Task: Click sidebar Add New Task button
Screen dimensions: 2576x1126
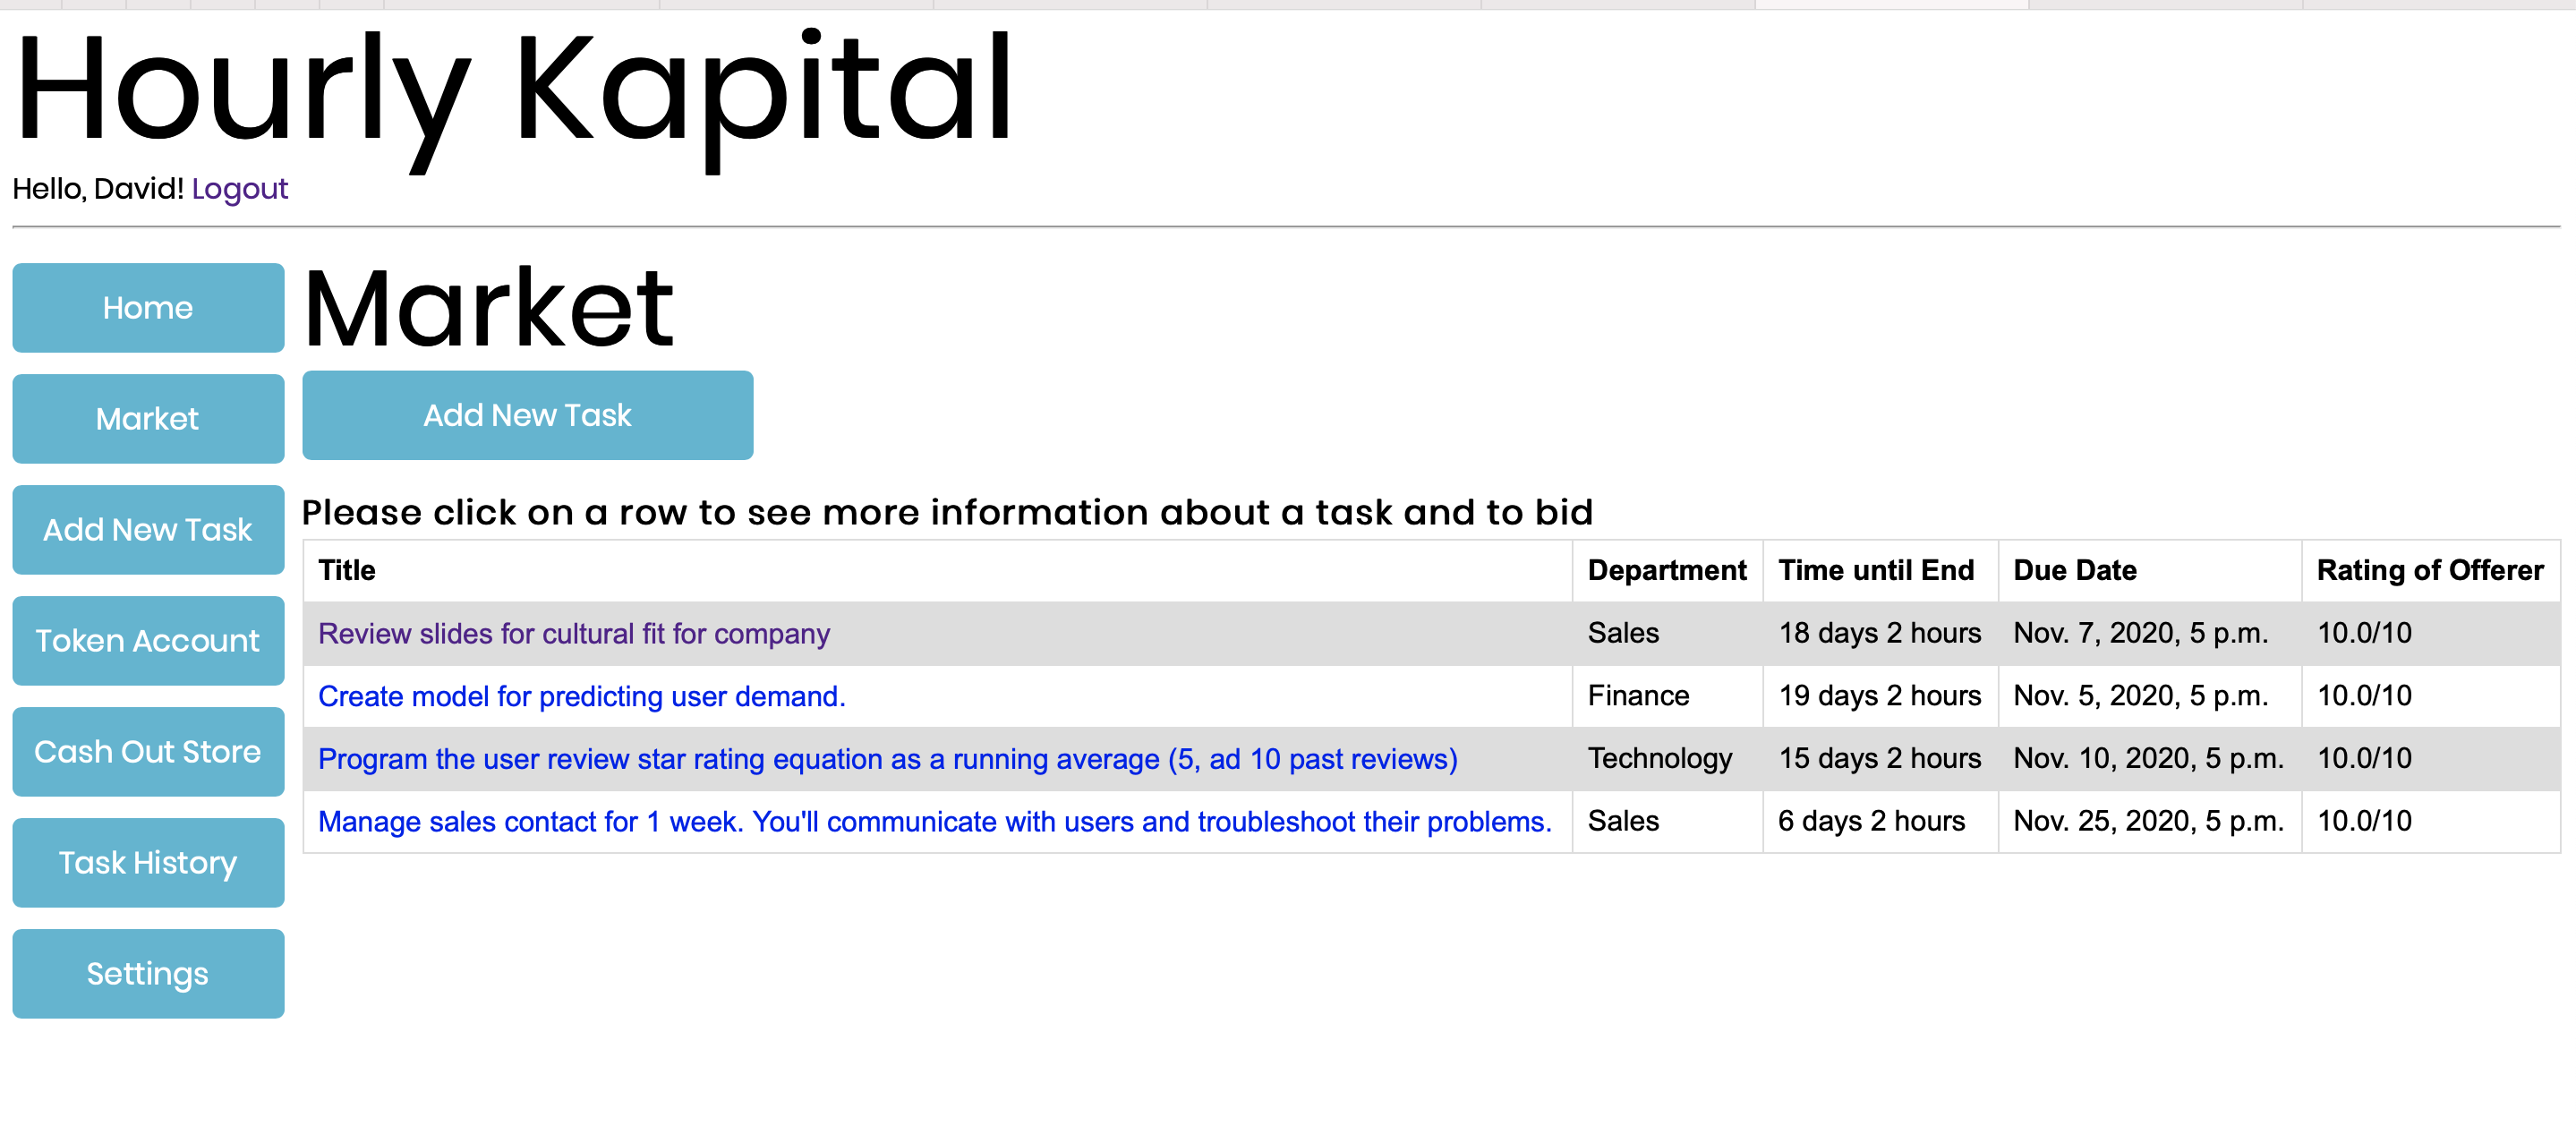Action: pos(148,530)
